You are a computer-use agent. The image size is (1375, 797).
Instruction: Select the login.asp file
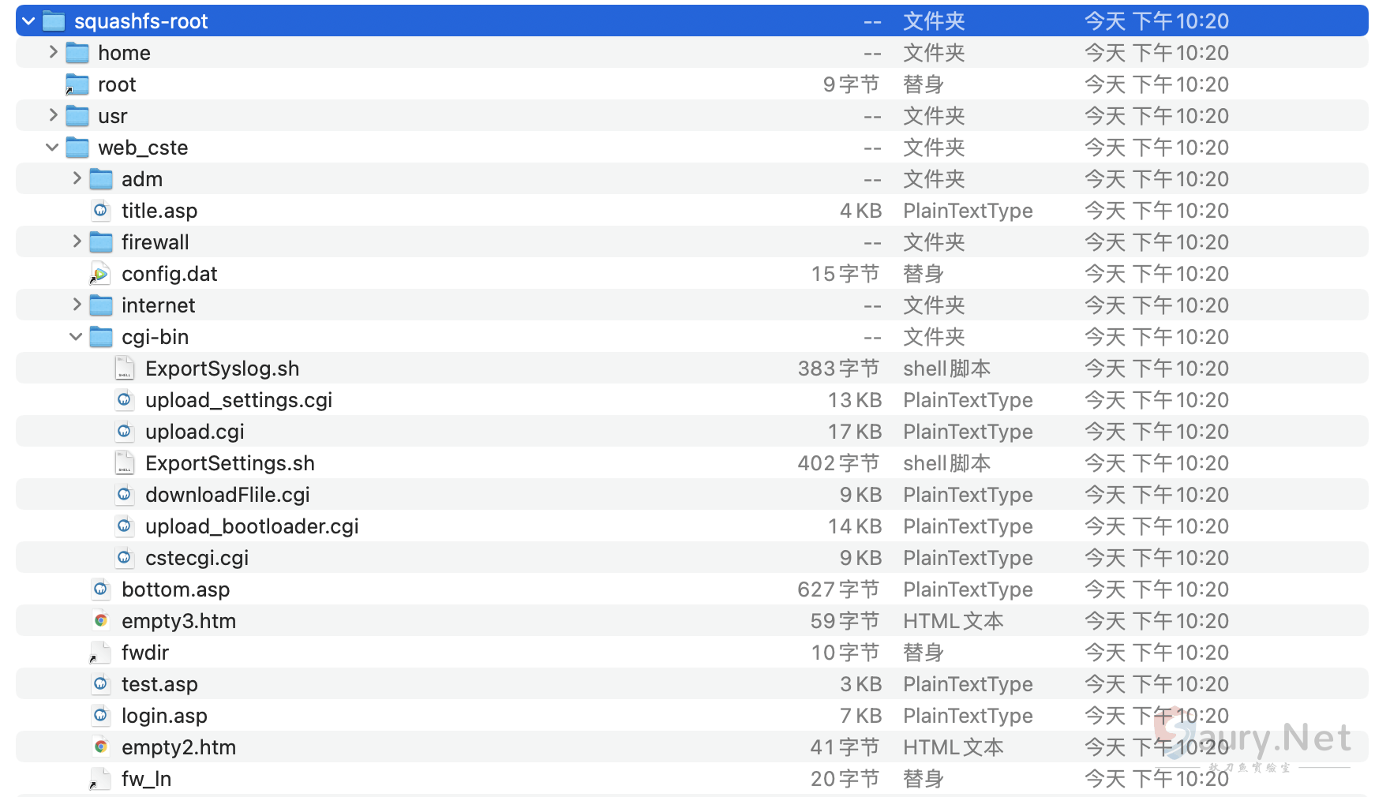point(164,716)
